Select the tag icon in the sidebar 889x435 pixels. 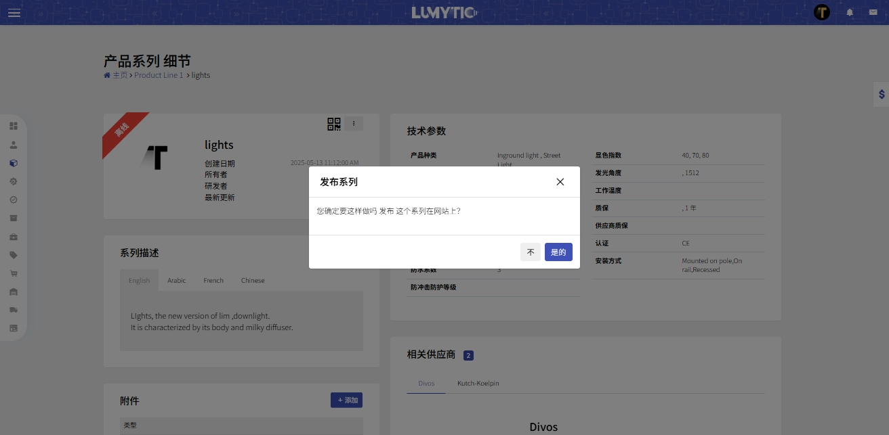[14, 255]
